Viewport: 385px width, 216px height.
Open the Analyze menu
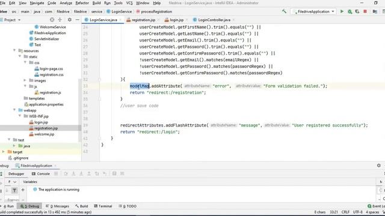(x=66, y=3)
